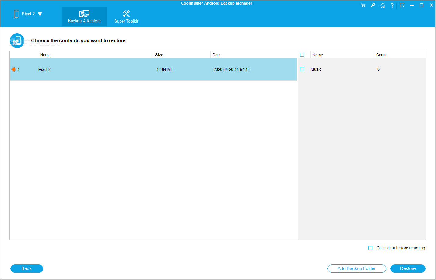Open the Backup & Restore tab

click(x=84, y=17)
